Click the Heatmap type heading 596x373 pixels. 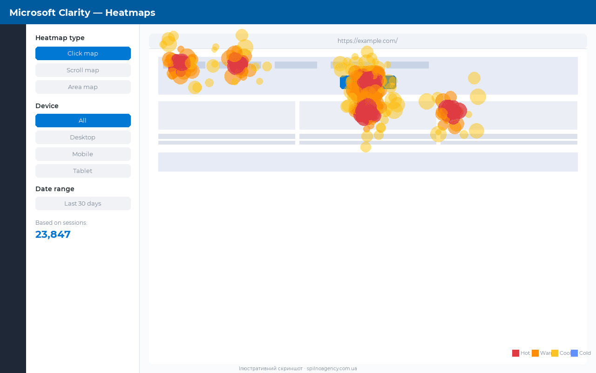pyautogui.click(x=60, y=38)
